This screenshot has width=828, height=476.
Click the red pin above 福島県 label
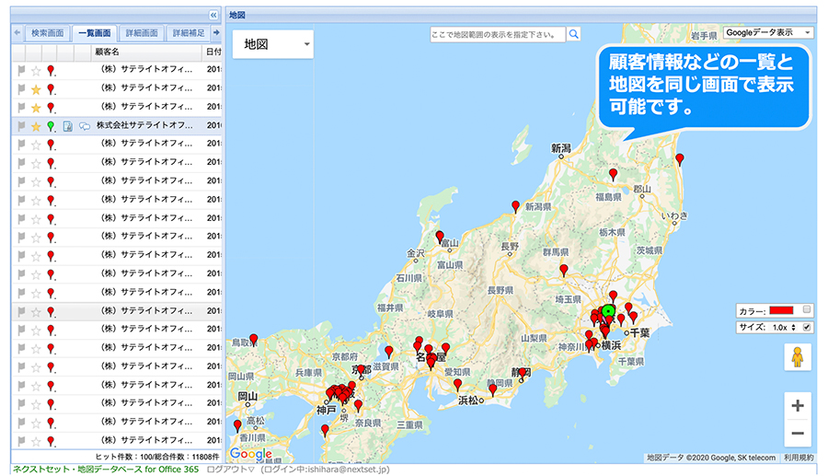613,174
